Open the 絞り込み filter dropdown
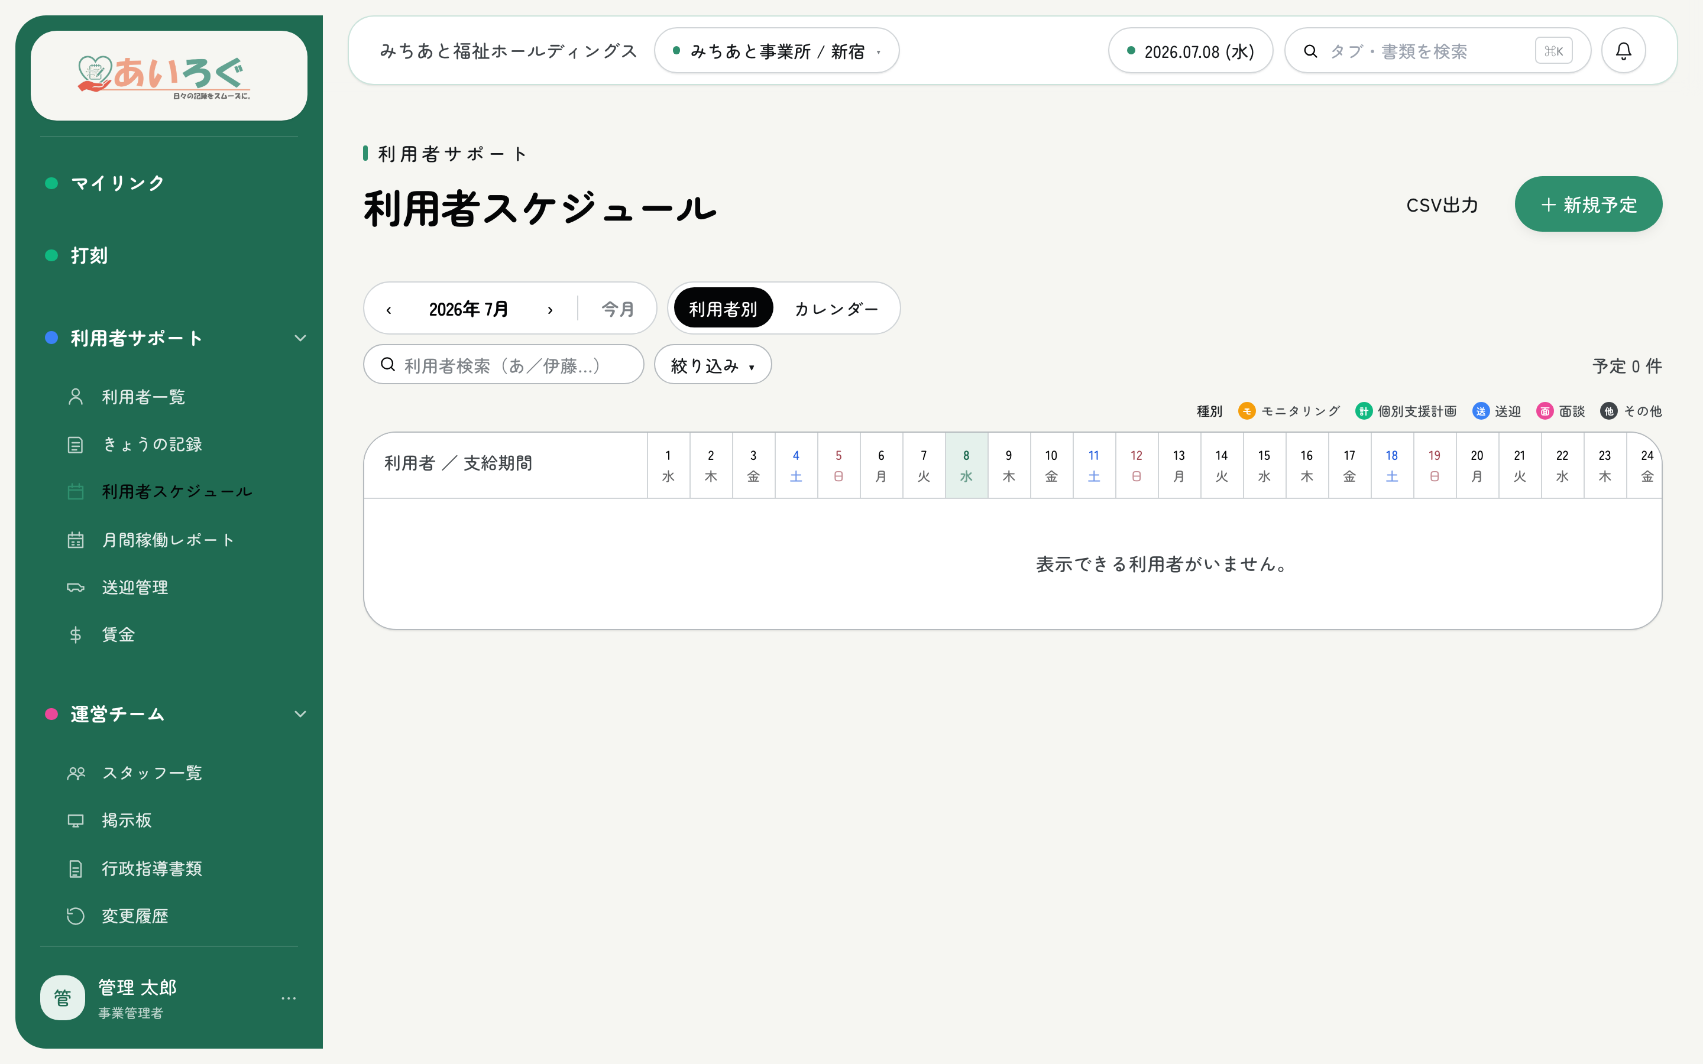The height and width of the screenshot is (1064, 1703). click(x=712, y=365)
